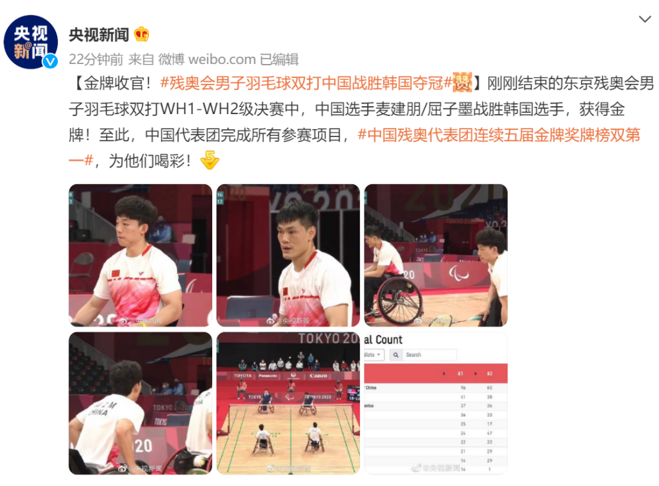Click the blue verified V badge
659x486 pixels.
pyautogui.click(x=51, y=62)
